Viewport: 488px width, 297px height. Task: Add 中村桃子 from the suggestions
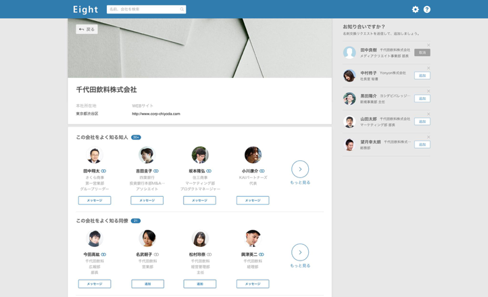tap(422, 75)
